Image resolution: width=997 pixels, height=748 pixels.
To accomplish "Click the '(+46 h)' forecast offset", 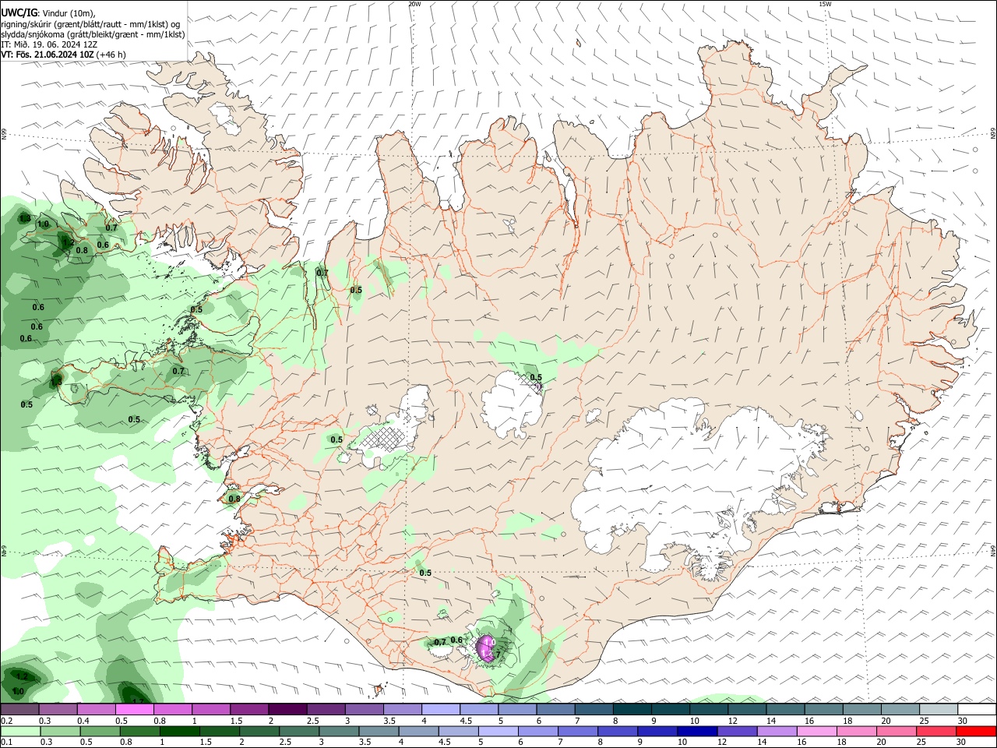I will tap(111, 55).
